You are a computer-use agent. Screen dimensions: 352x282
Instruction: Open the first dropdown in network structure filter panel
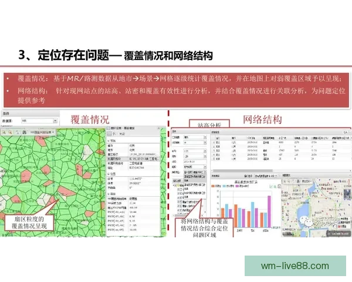(205, 137)
